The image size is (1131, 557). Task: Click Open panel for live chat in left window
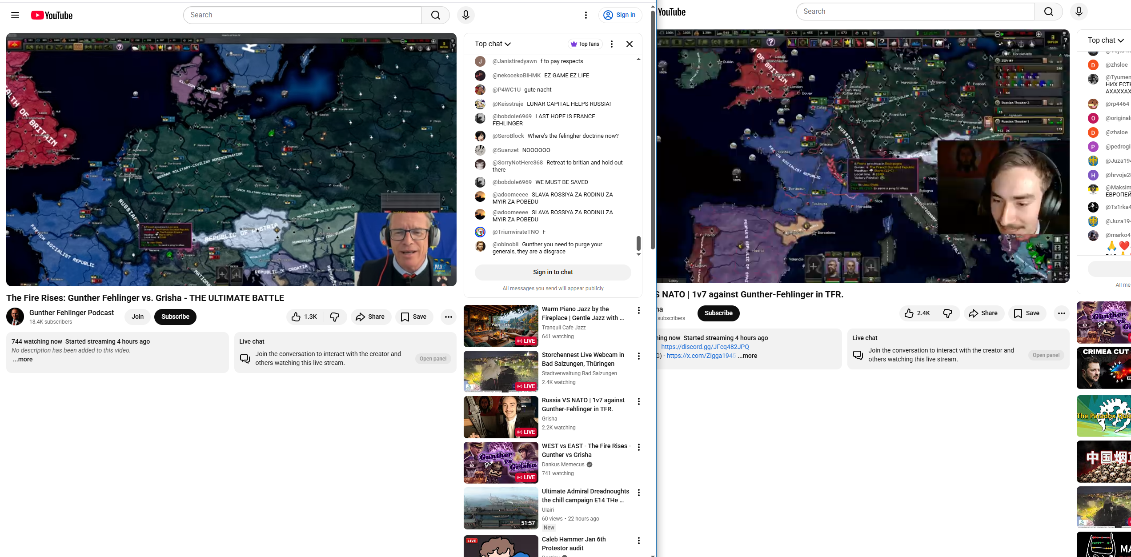433,359
